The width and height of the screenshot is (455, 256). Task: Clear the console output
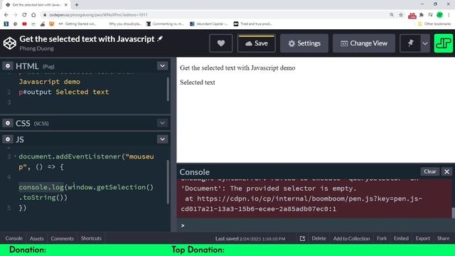click(x=429, y=171)
